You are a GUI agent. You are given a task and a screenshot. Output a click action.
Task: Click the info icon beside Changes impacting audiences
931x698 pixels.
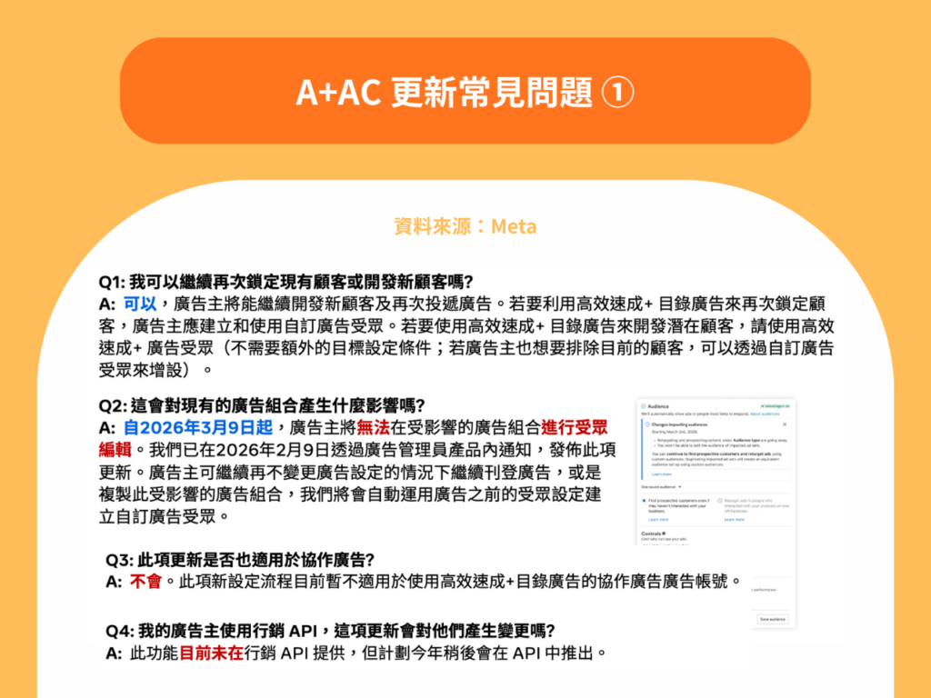coord(646,424)
